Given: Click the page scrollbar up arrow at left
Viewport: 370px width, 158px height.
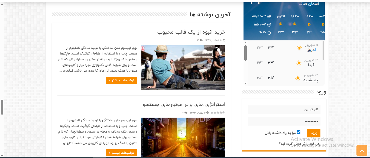Looking at the screenshot, I should coord(2,4).
